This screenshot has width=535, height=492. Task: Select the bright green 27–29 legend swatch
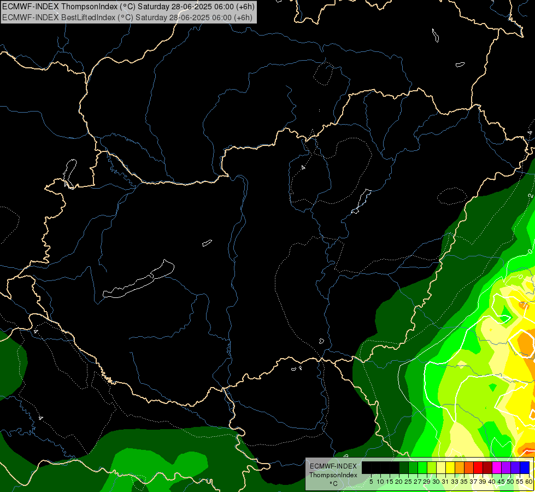click(x=422, y=467)
